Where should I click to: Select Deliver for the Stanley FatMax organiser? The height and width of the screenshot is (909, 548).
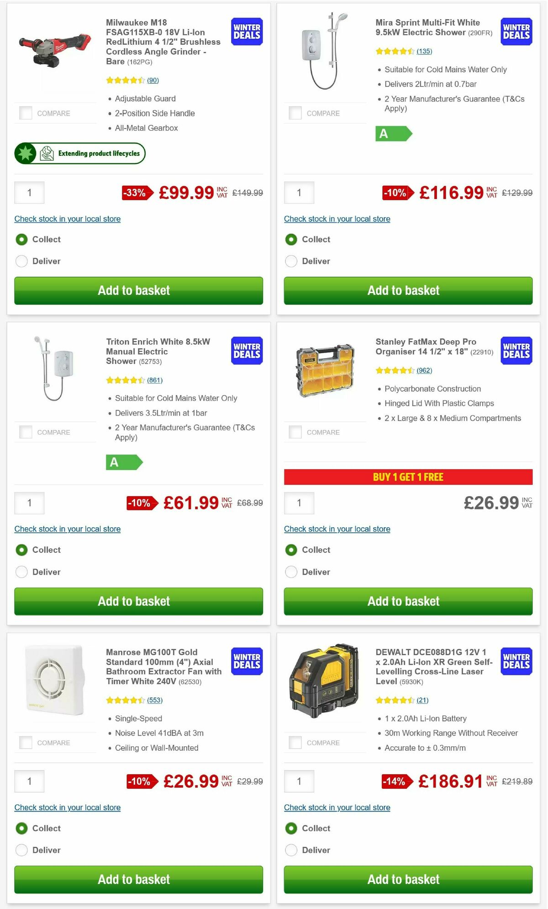click(291, 572)
